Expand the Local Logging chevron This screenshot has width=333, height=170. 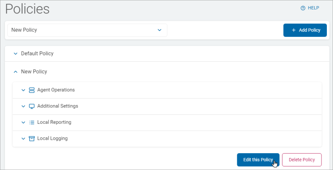(23, 139)
